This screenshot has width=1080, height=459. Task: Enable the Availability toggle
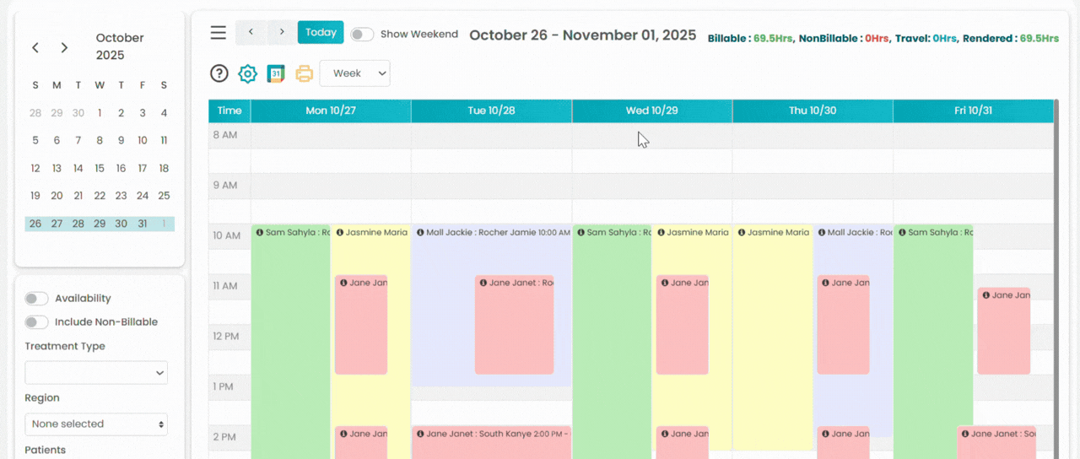tap(36, 299)
